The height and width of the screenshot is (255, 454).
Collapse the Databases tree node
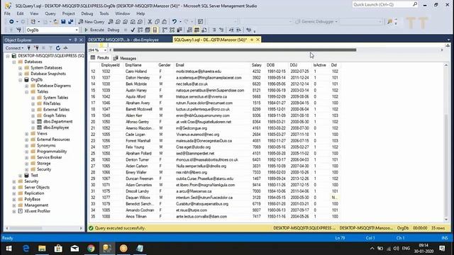pyautogui.click(x=14, y=62)
